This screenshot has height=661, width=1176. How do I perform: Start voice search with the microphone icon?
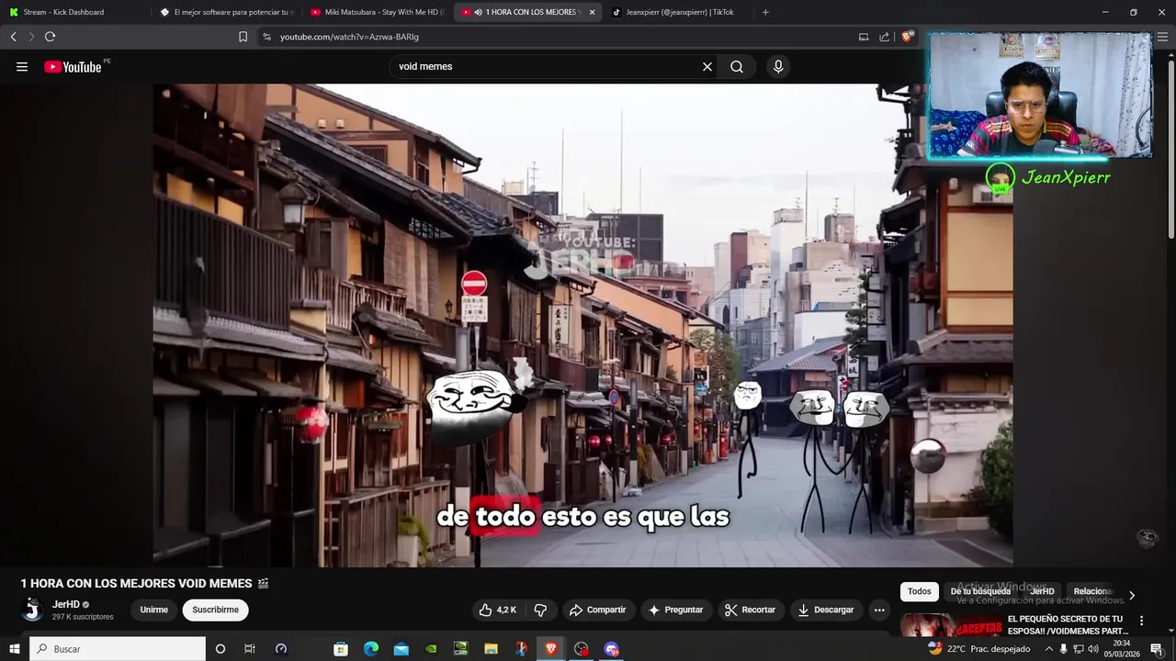coord(778,67)
